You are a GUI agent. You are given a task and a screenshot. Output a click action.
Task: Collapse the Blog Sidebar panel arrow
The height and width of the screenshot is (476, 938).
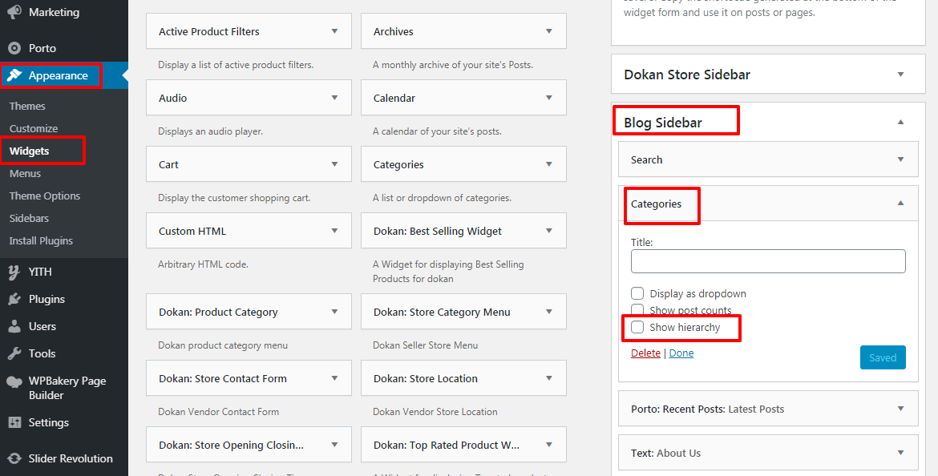tap(900, 123)
